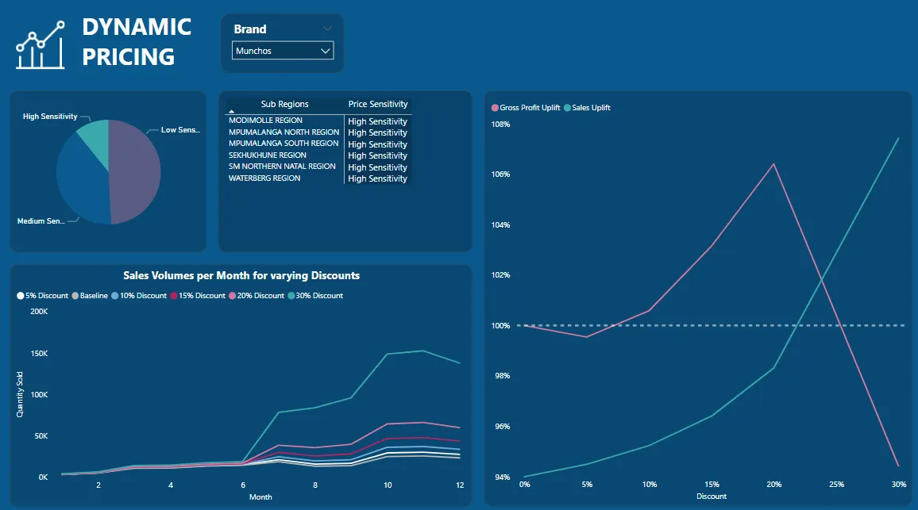Click the 30% Discount line peak at month 11
Screen dimensions: 918x510
[424, 351]
